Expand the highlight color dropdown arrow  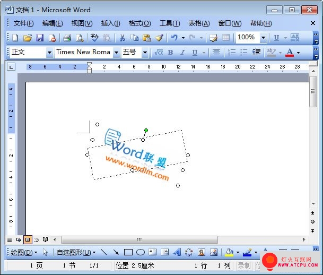(280, 53)
